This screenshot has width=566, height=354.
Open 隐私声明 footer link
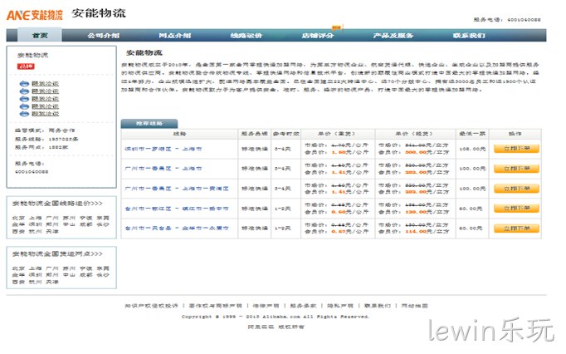click(x=340, y=306)
